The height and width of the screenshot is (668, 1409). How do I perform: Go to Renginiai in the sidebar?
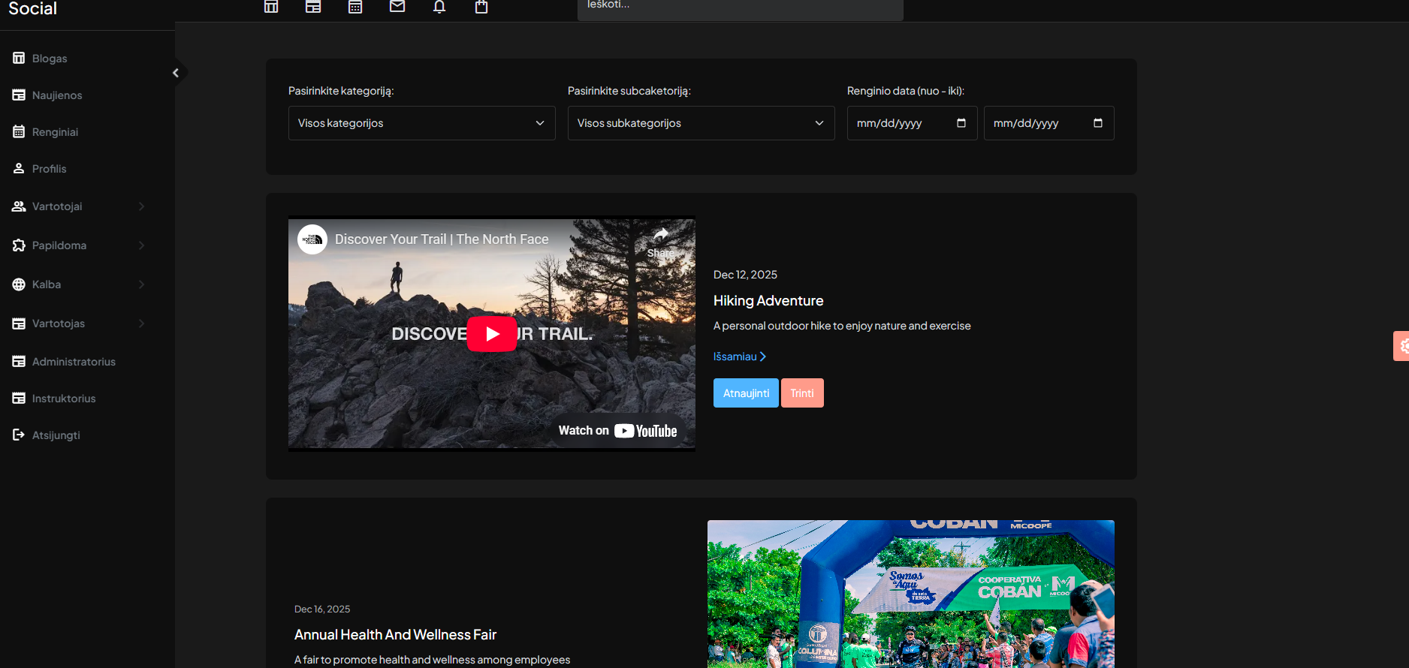[x=55, y=132]
